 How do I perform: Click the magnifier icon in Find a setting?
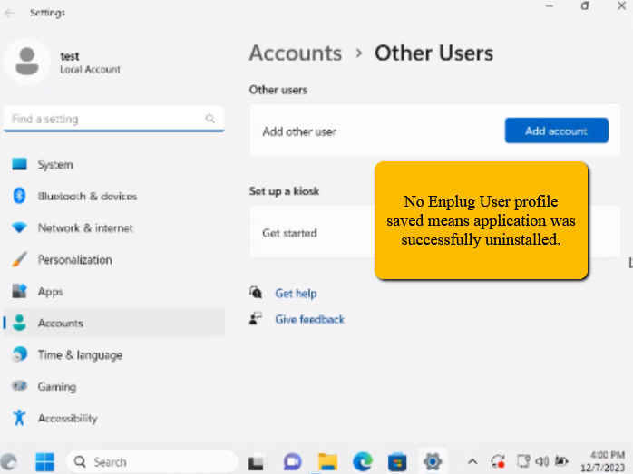[209, 119]
